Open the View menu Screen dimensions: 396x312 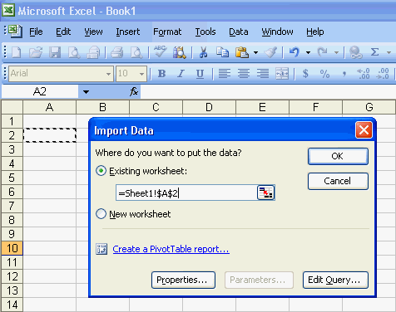pyautogui.click(x=93, y=32)
